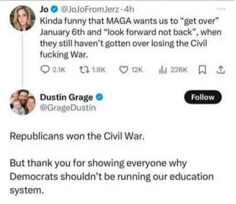Follow Dustin Grage with the Follow button

(x=203, y=97)
